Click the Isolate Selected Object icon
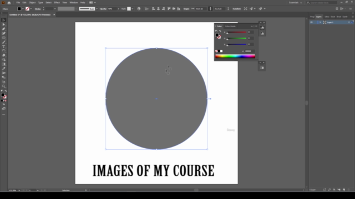Viewport: 355px width, 199px height. coord(245,9)
